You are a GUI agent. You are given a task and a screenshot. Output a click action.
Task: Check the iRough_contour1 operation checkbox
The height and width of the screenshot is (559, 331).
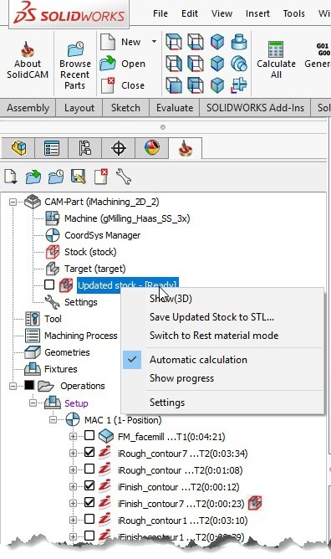(x=89, y=519)
